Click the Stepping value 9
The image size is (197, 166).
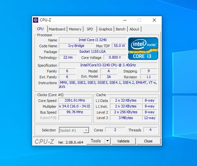pyautogui.click(x=149, y=71)
